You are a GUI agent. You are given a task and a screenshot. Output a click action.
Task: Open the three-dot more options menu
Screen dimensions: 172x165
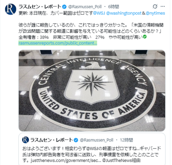pyautogui.click(x=163, y=7)
